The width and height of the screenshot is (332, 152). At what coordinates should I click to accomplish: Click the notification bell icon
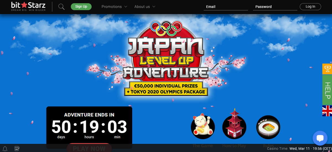coord(5,149)
